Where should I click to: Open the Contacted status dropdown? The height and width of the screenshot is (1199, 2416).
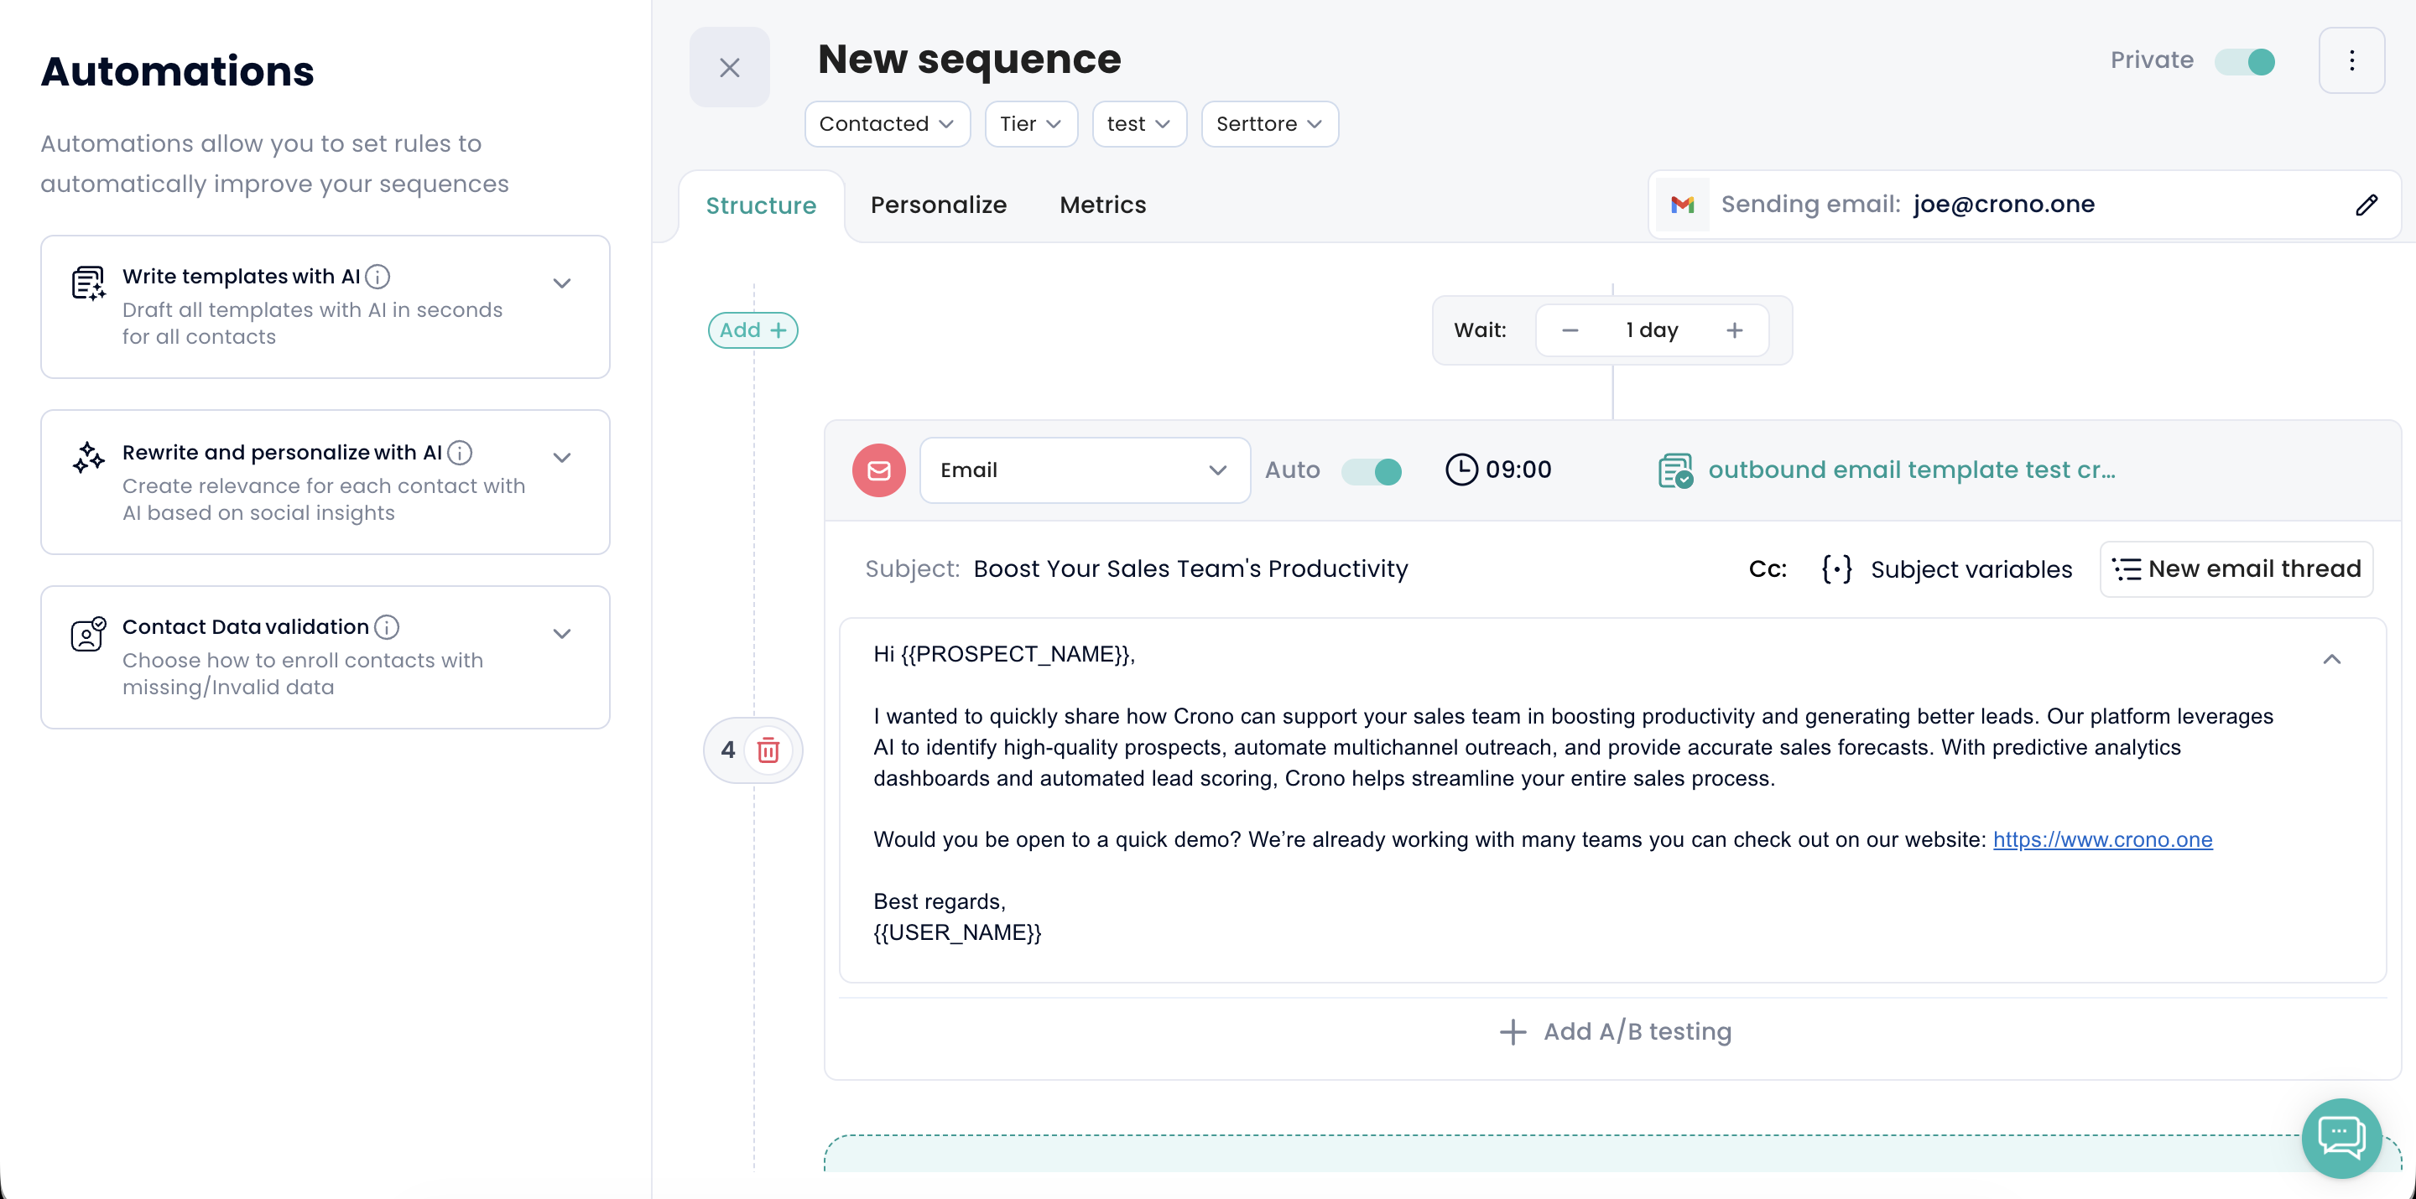coord(885,124)
